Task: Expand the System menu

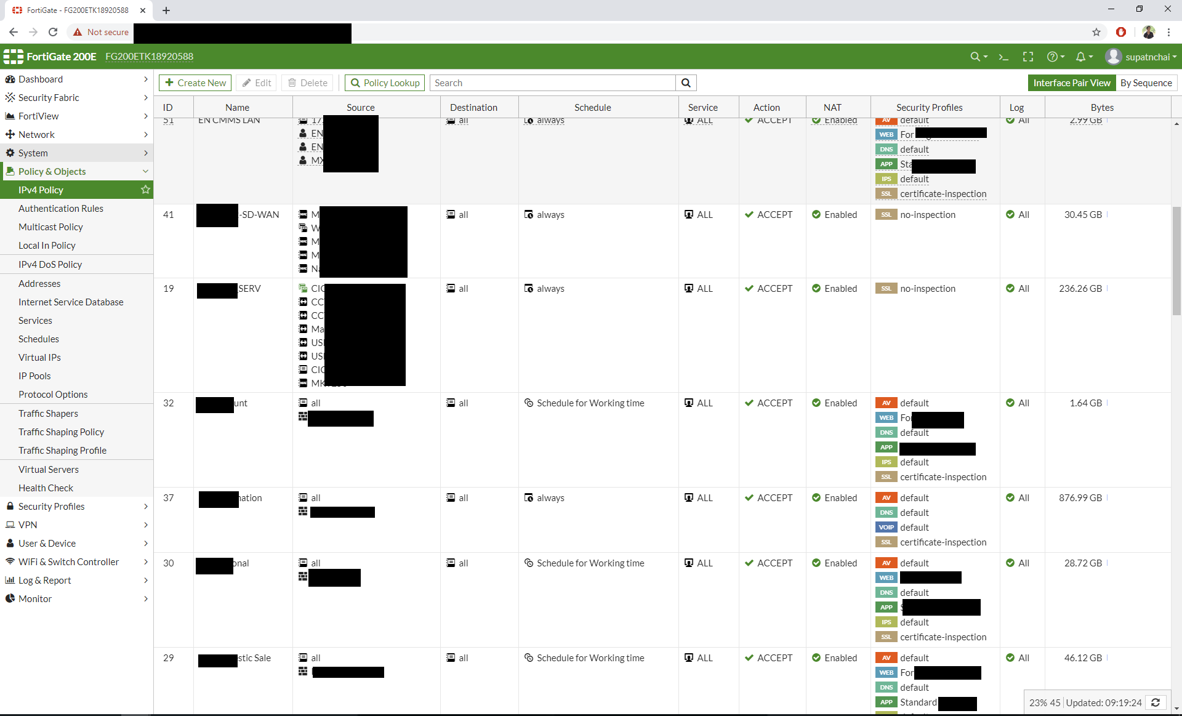Action: (76, 153)
